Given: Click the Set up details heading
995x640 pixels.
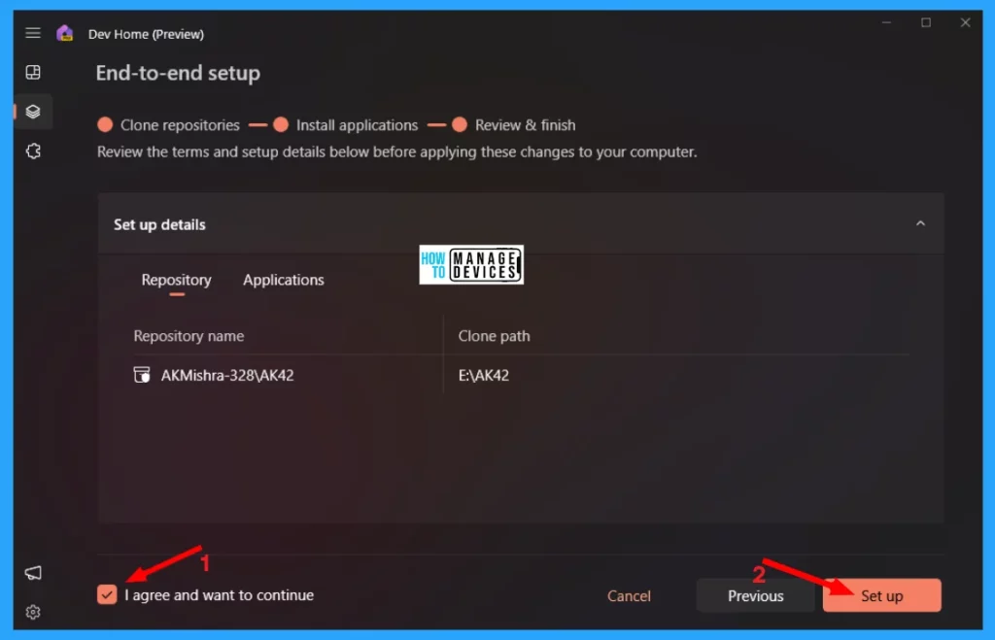Looking at the screenshot, I should click(x=159, y=224).
